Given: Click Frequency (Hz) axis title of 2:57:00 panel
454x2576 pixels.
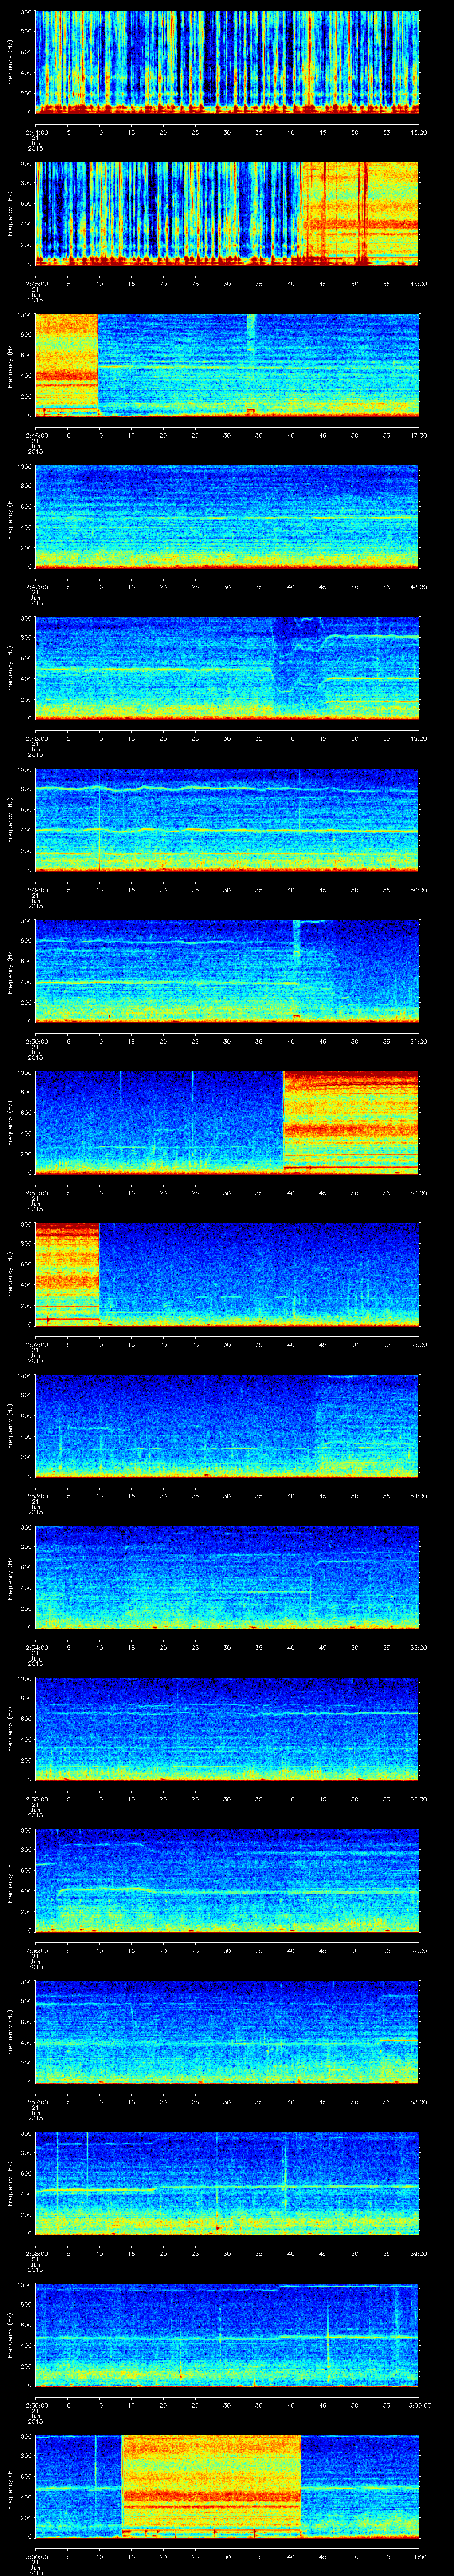Looking at the screenshot, I should click(x=10, y=2032).
